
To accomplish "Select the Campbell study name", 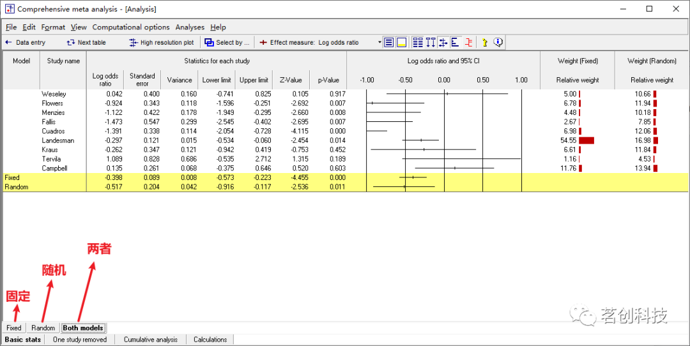I will coord(54,168).
